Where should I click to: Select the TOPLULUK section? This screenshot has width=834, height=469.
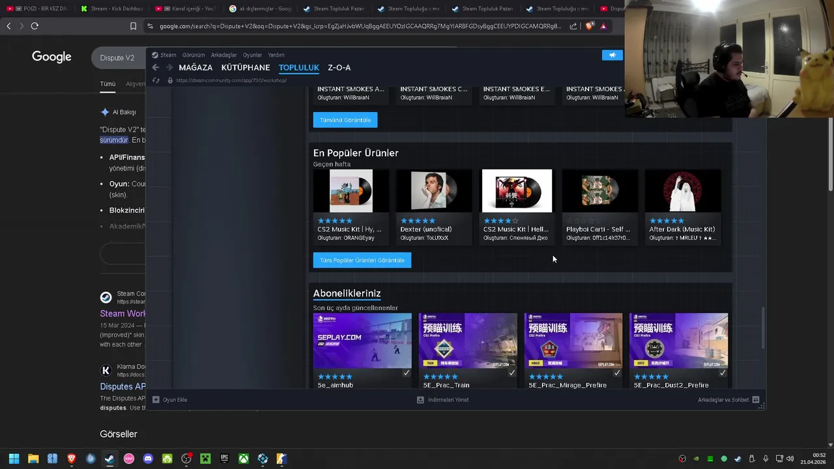(x=299, y=68)
